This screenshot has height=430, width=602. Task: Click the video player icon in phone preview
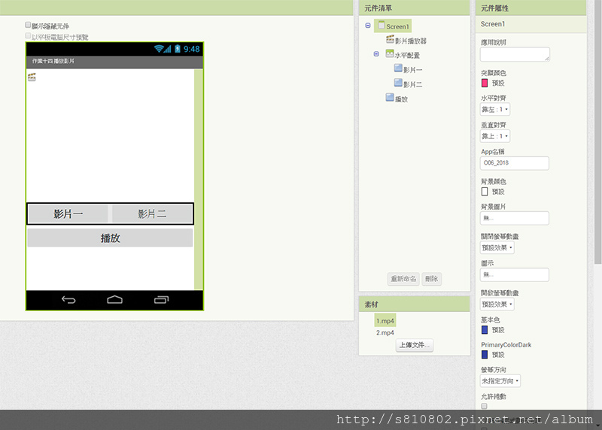(32, 77)
